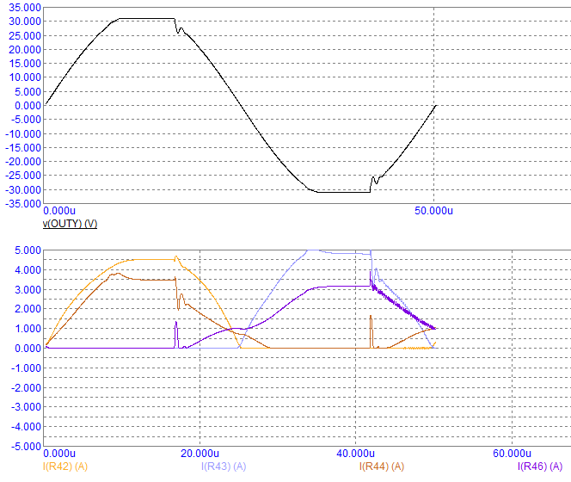The height and width of the screenshot is (482, 571).
Task: Click the 2.000 current axis label
Action: 28,309
